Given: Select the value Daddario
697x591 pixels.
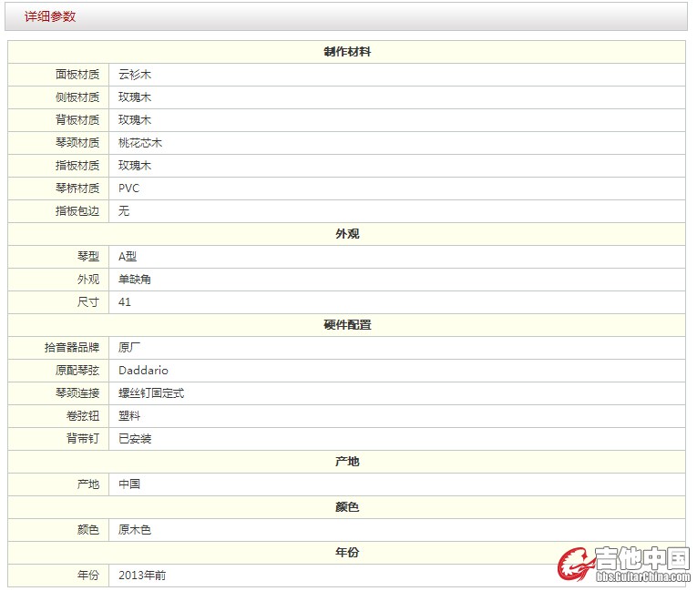Looking at the screenshot, I should (143, 371).
